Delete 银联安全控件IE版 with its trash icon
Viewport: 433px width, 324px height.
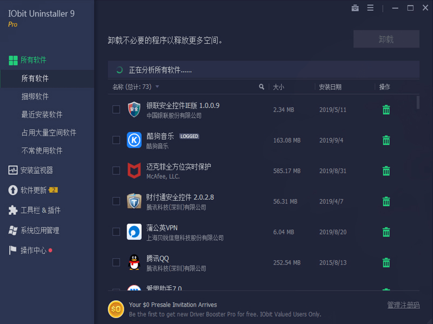386,110
